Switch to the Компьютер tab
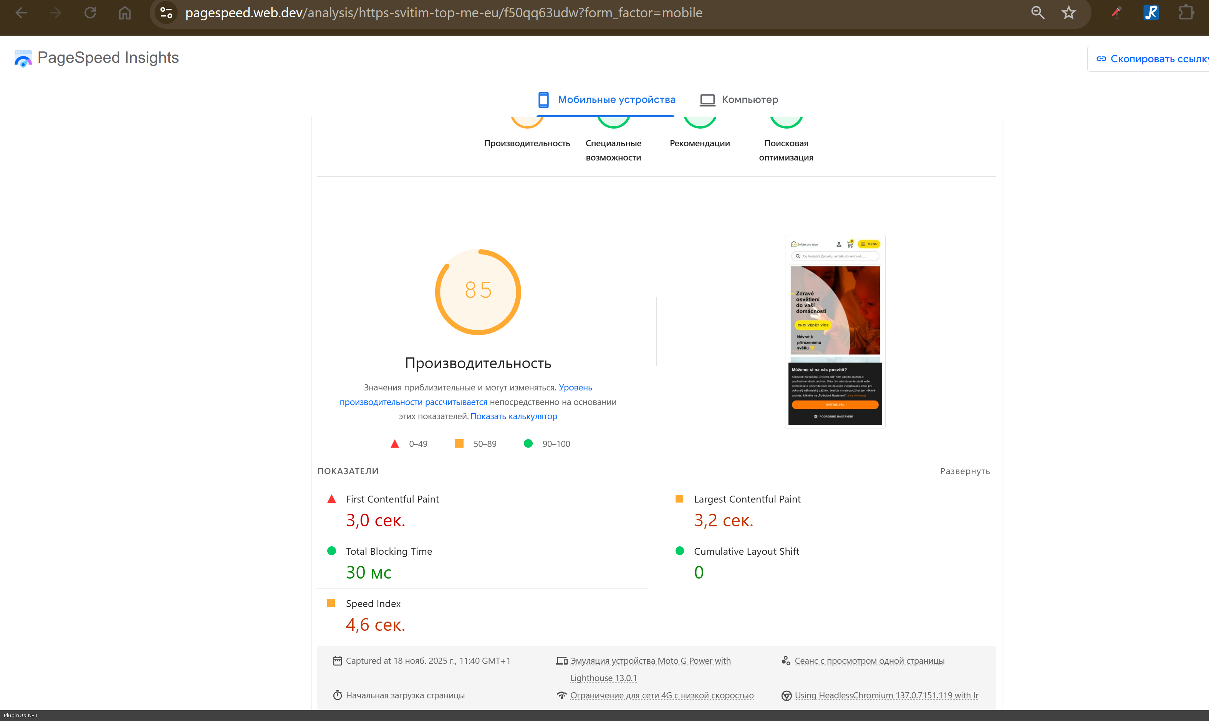 point(739,99)
